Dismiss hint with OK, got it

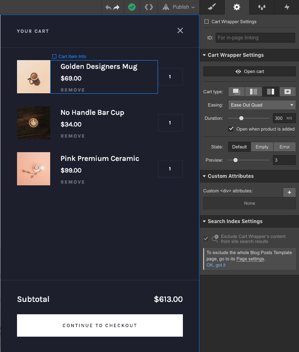coord(216,265)
